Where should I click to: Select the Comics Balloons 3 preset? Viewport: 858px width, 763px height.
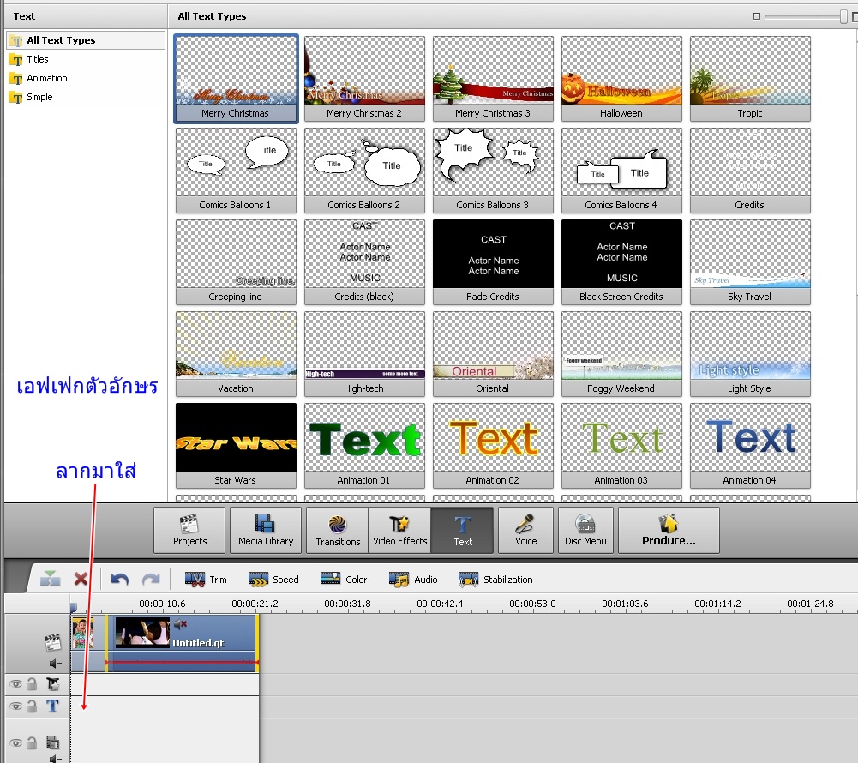(493, 171)
